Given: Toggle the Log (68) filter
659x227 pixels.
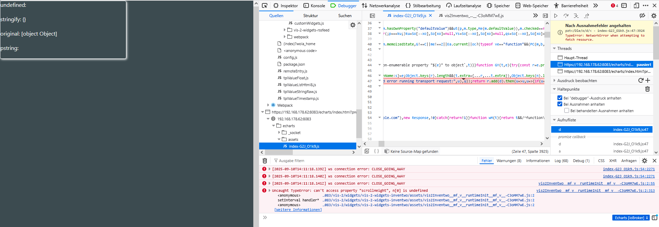Looking at the screenshot, I should [x=562, y=161].
